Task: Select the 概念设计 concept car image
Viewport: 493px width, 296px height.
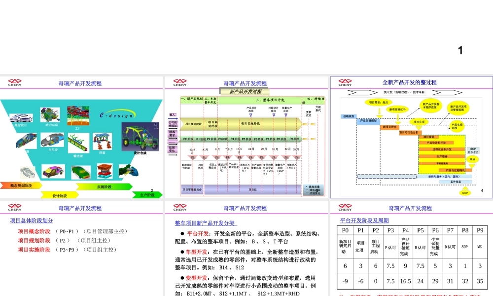Action: 21,118
